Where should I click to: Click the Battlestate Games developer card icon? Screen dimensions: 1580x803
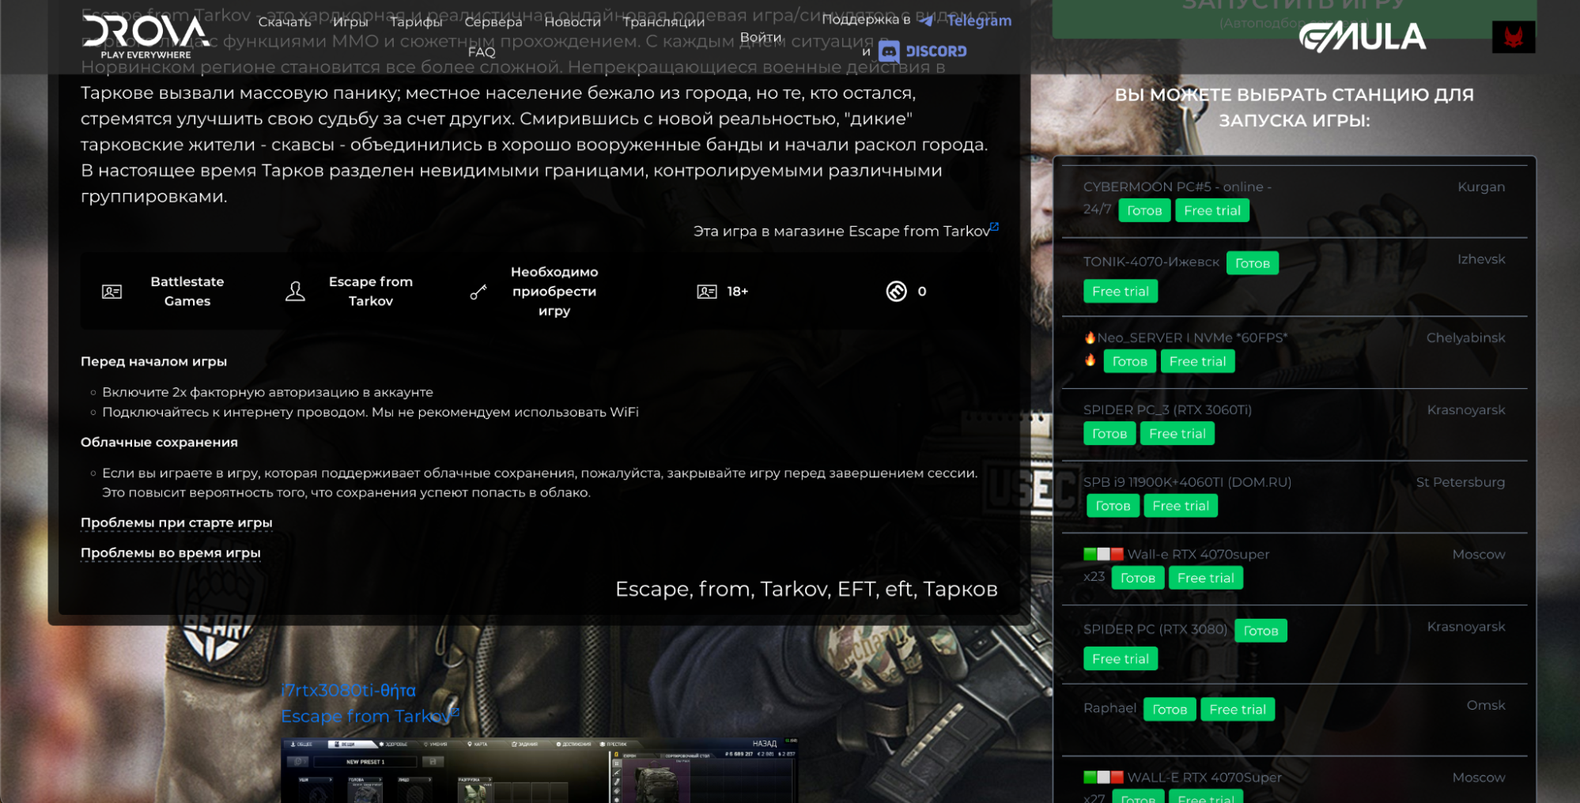click(112, 292)
